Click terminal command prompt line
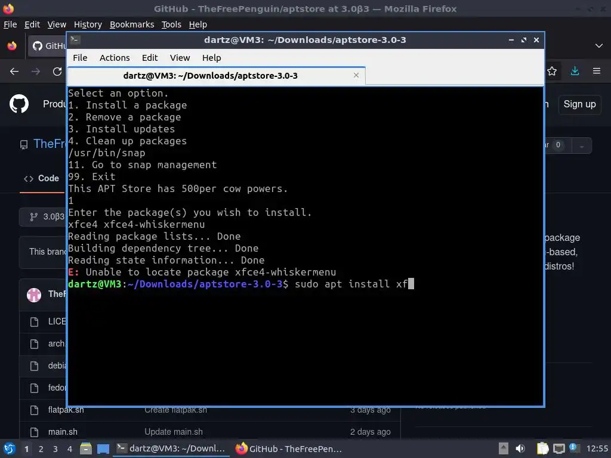This screenshot has height=458, width=611. point(241,284)
